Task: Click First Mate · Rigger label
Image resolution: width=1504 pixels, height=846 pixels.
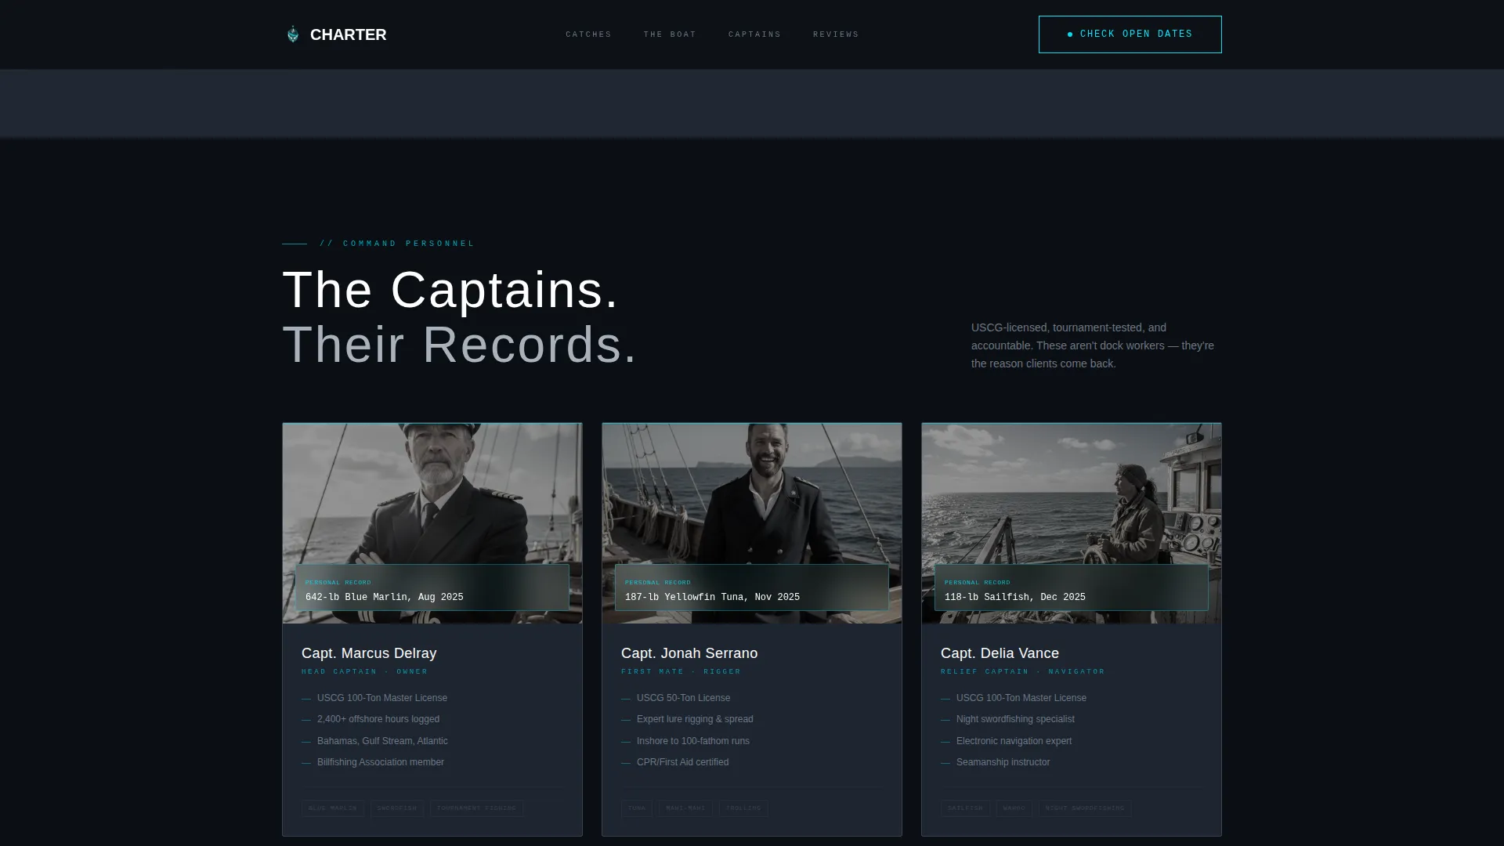Action: click(681, 671)
